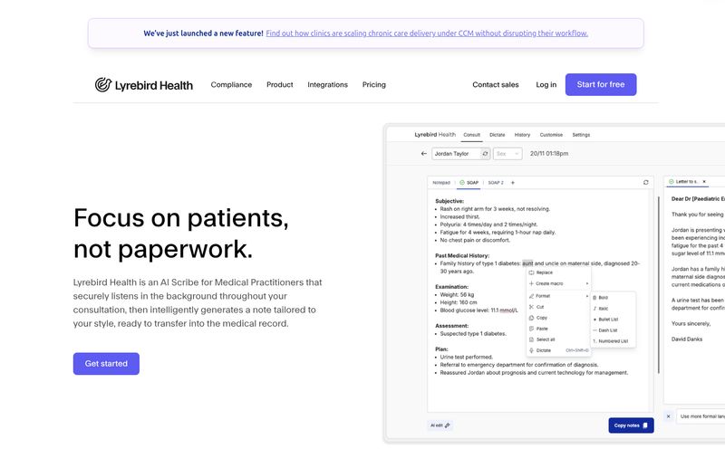Viewport: 725px width, 449px height.
Task: Click the David Danks signature text
Action: point(687,339)
